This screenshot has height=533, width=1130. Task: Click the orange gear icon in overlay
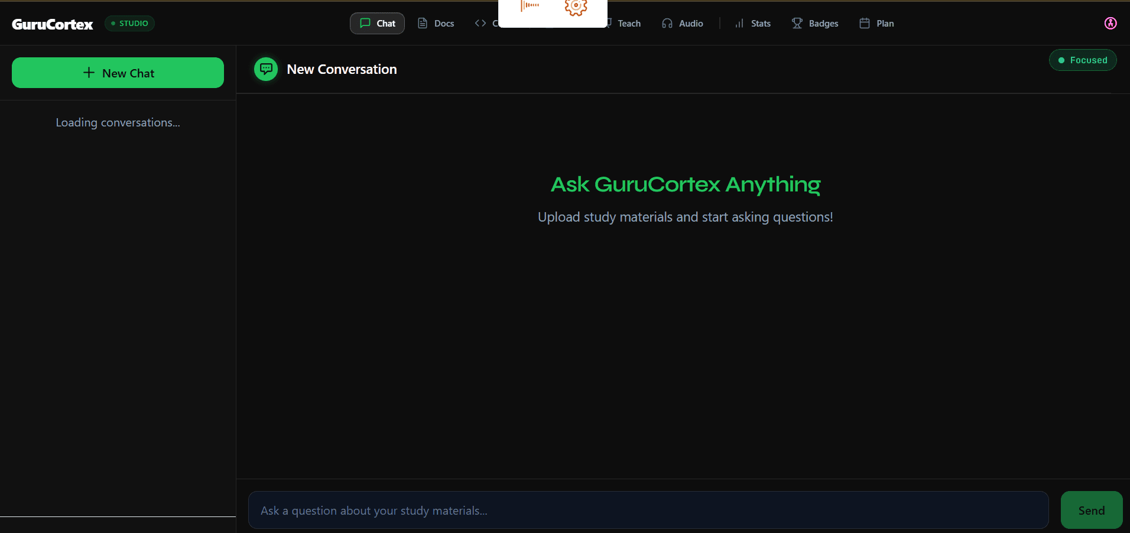(x=576, y=7)
